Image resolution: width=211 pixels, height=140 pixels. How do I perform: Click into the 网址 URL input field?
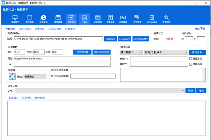tap(62, 58)
